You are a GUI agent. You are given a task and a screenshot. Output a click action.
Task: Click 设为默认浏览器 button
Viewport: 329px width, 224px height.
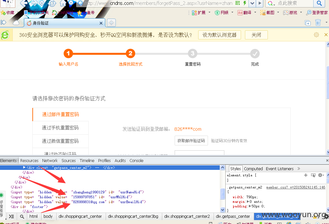click(x=219, y=35)
